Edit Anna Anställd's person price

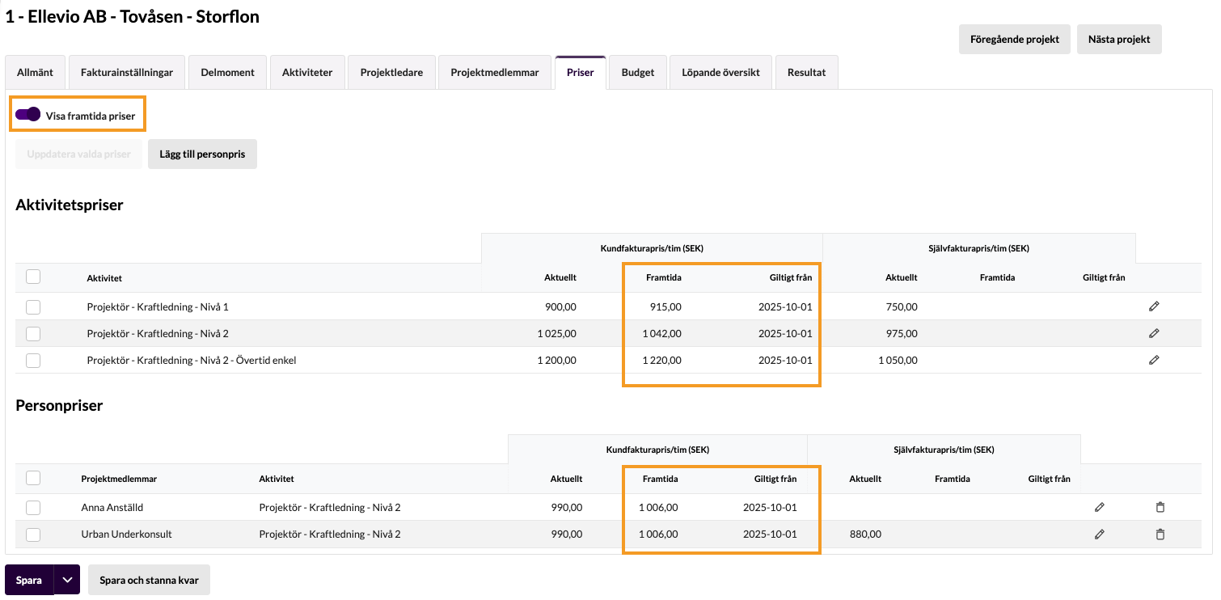[1099, 507]
